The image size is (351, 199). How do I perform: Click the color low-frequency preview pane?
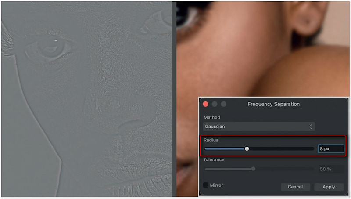[263, 48]
